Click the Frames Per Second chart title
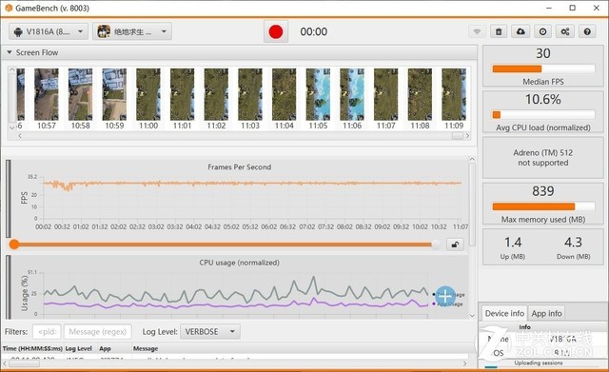Screen dimensions: 609x372 click(239, 167)
